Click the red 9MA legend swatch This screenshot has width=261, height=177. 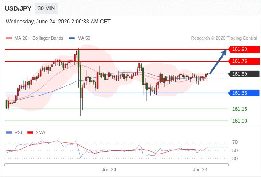(30, 133)
